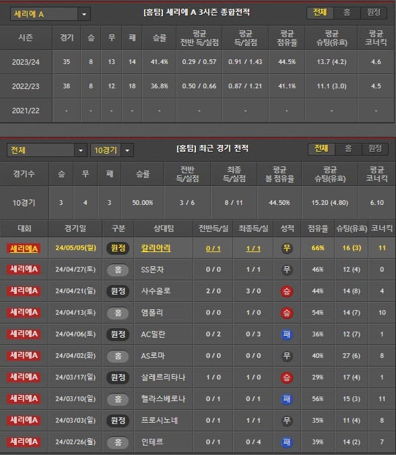Click the 사수올로 opponent name
396x455 pixels.
tap(156, 291)
